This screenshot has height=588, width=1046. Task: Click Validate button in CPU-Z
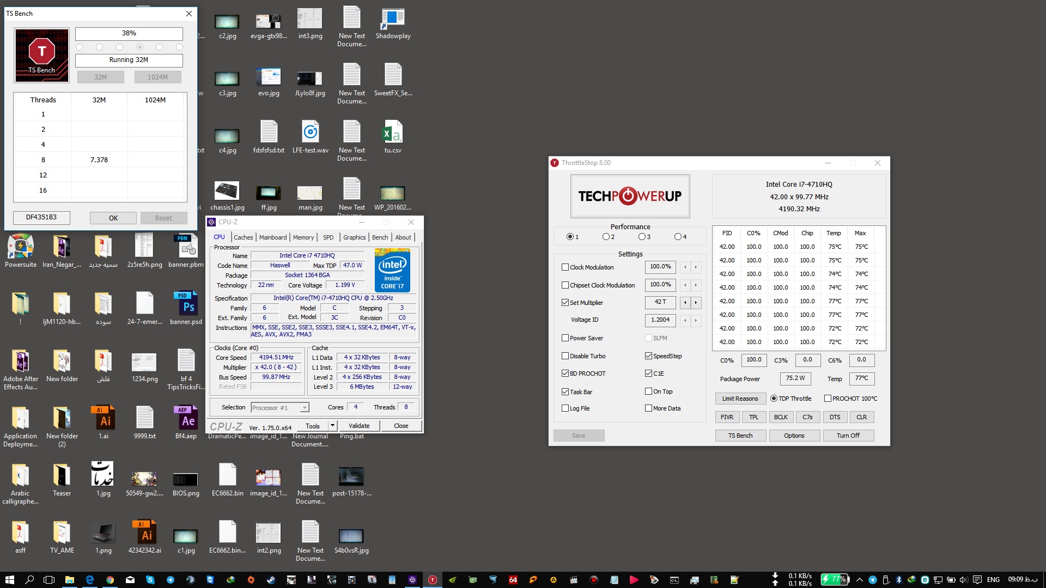359,426
